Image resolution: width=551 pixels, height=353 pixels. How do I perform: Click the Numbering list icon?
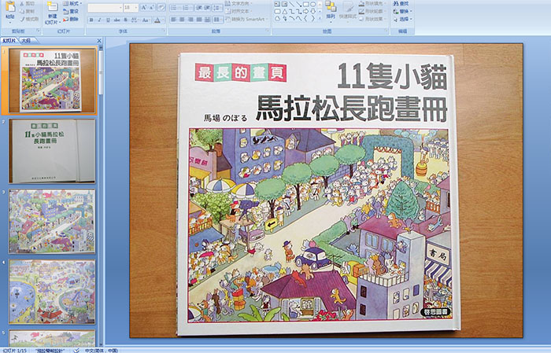coord(187,7)
